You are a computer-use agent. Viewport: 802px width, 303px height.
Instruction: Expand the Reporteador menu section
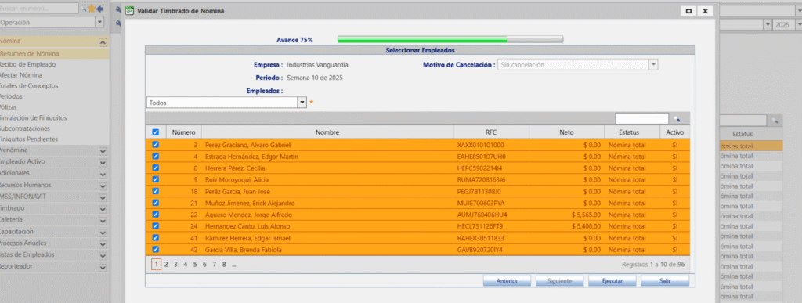click(103, 267)
